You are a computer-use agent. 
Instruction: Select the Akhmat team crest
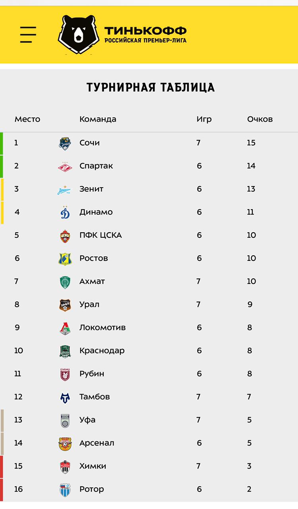click(x=65, y=282)
